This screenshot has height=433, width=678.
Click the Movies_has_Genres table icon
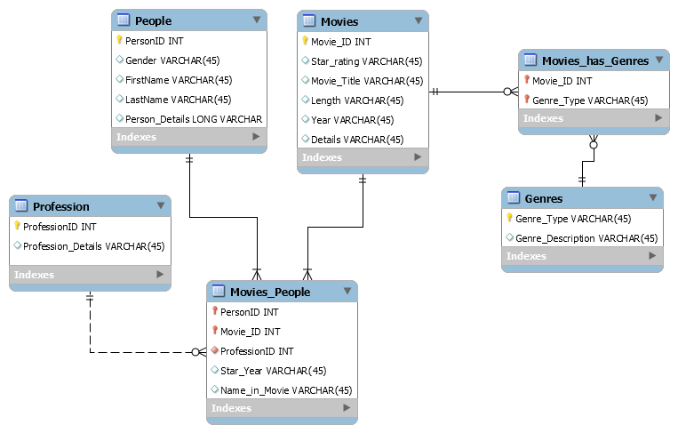530,60
